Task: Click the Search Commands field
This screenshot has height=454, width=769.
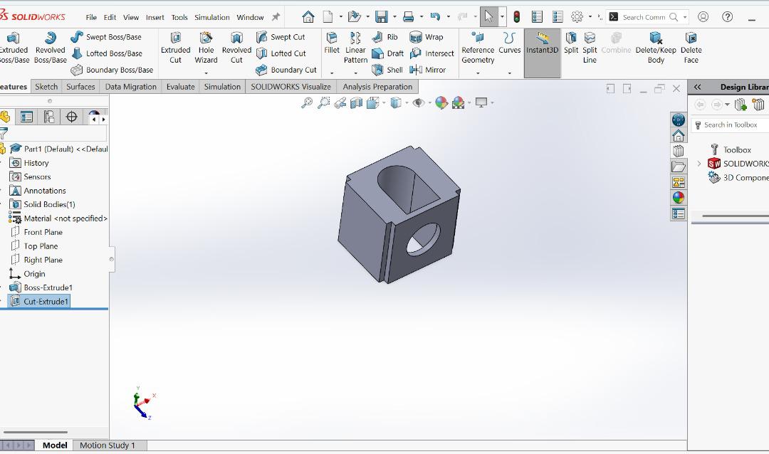Action: 647,17
